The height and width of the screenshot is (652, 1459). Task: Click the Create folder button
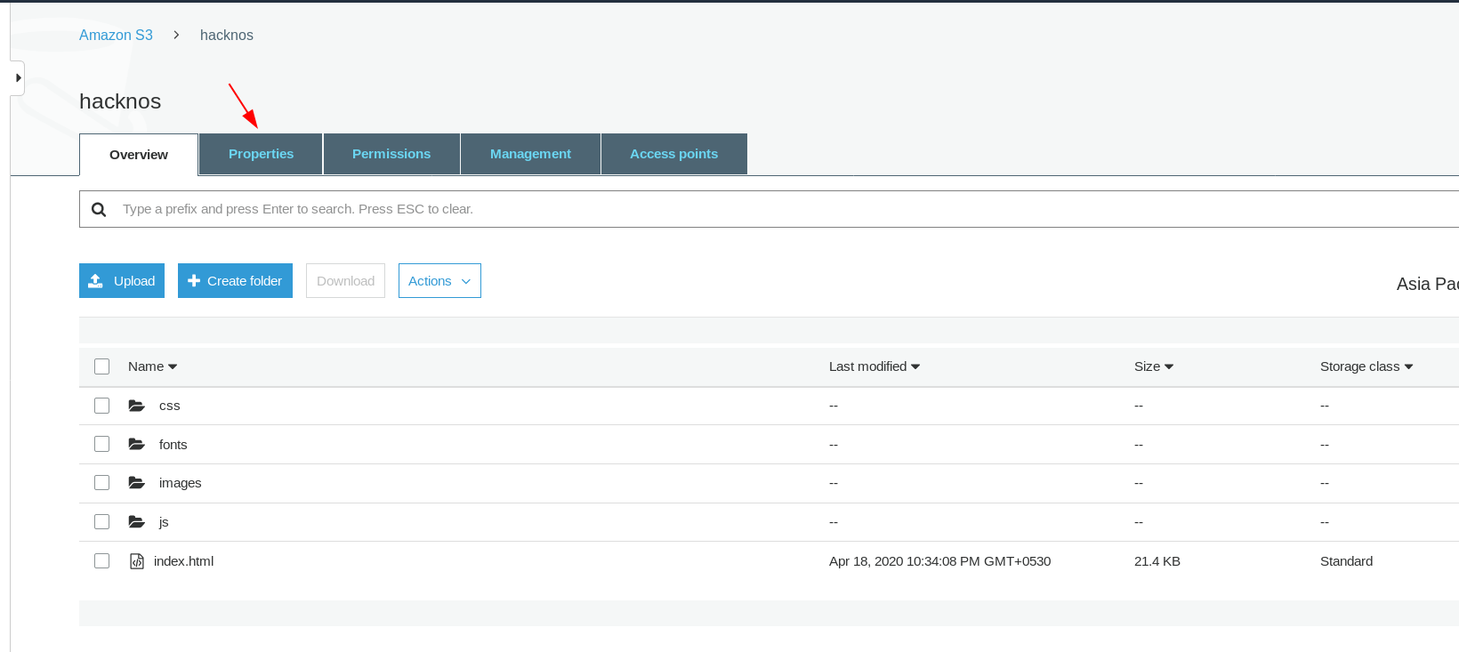tap(235, 280)
